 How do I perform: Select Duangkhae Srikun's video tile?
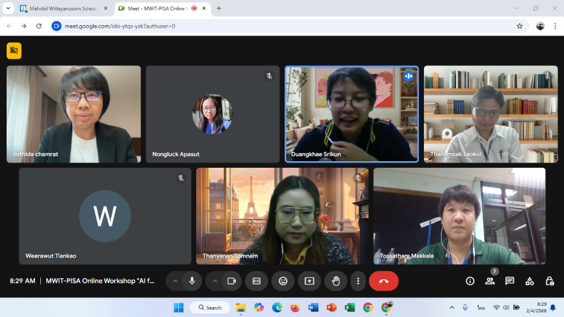click(351, 114)
